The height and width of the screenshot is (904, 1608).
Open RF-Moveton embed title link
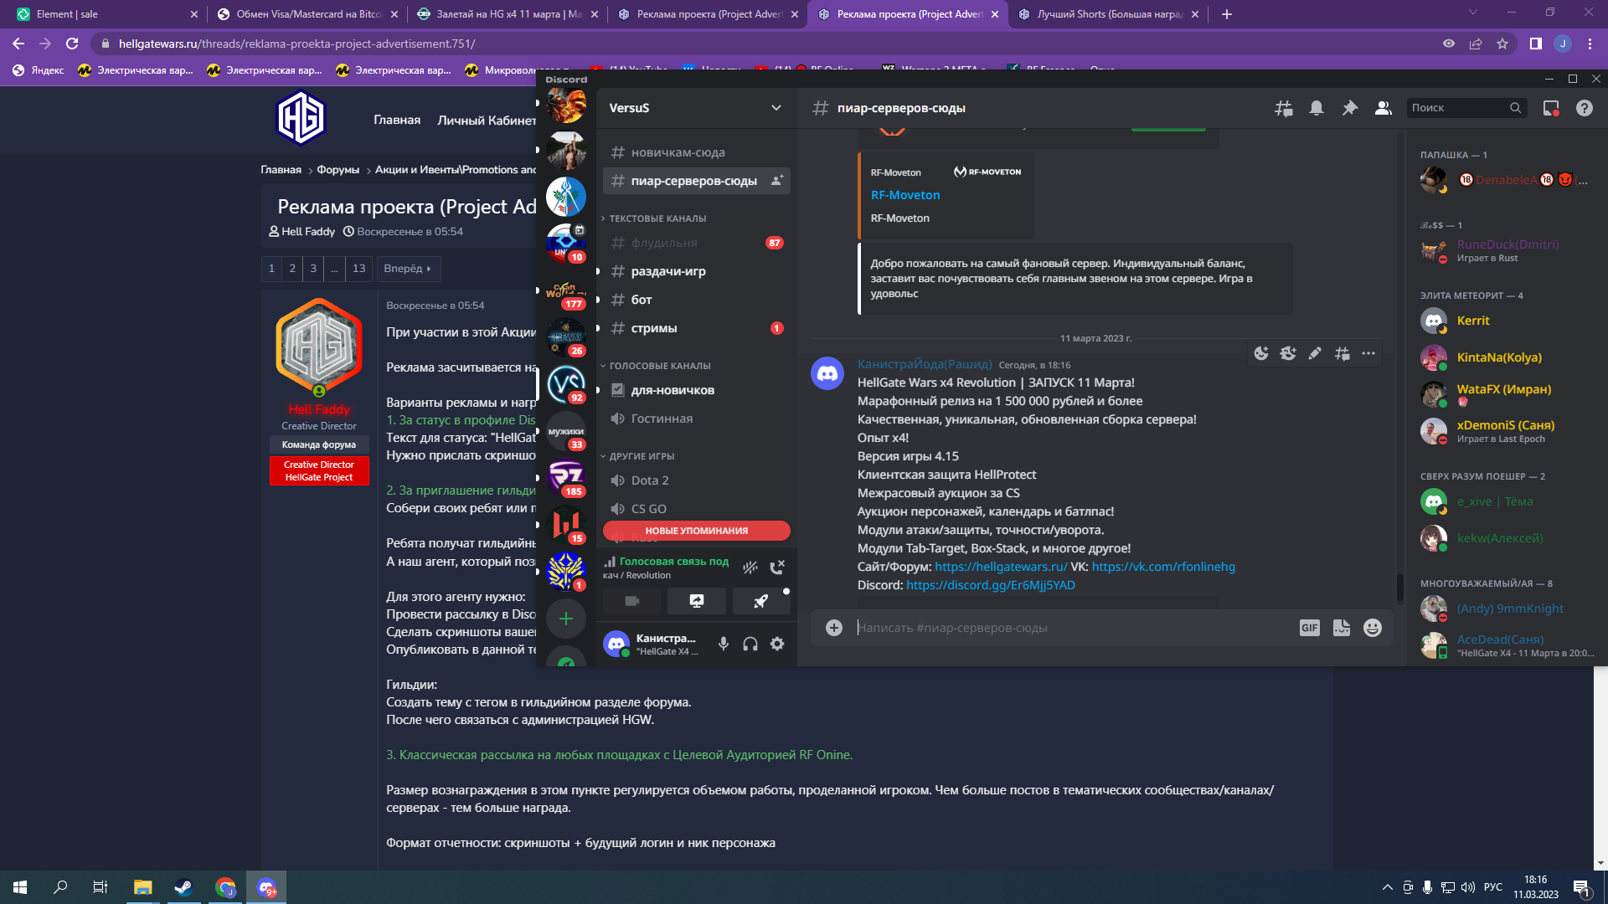click(x=905, y=195)
